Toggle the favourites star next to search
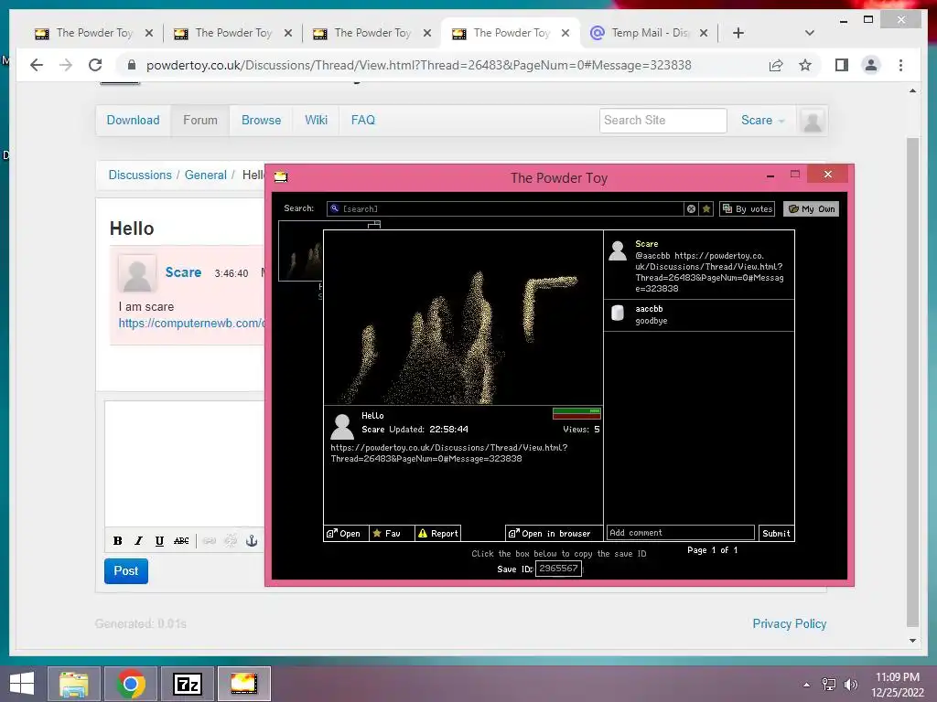 (x=706, y=209)
